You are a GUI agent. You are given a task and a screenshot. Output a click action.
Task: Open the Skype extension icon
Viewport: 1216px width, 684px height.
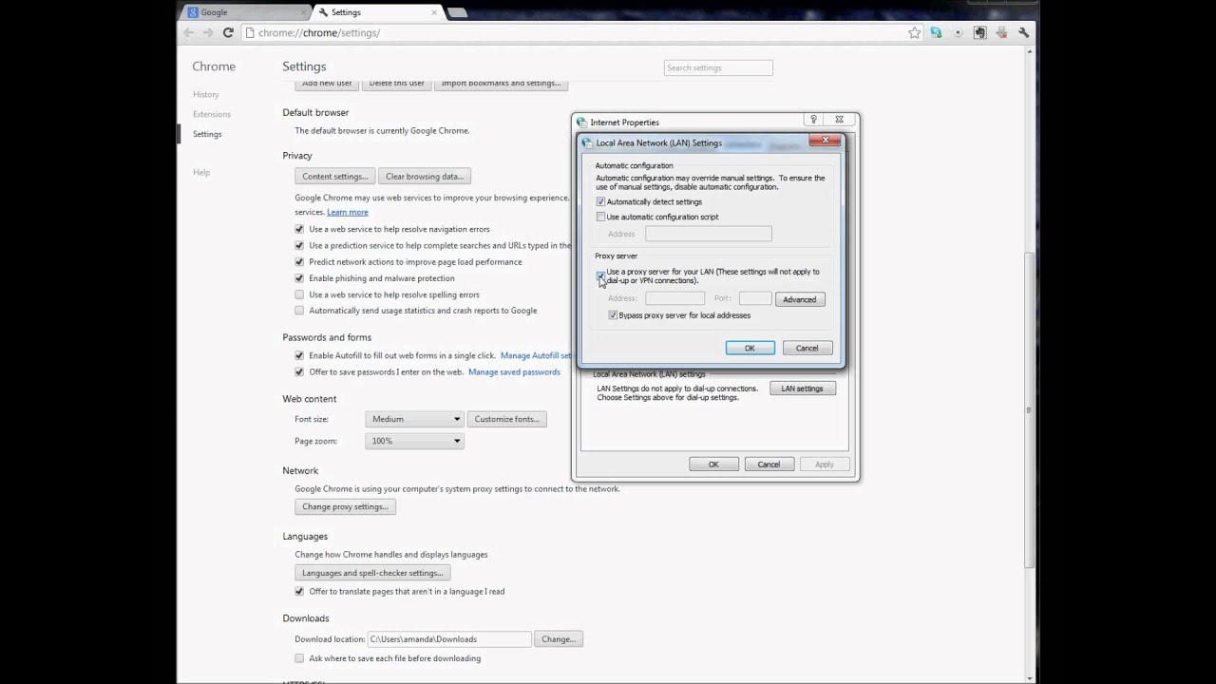(x=936, y=32)
